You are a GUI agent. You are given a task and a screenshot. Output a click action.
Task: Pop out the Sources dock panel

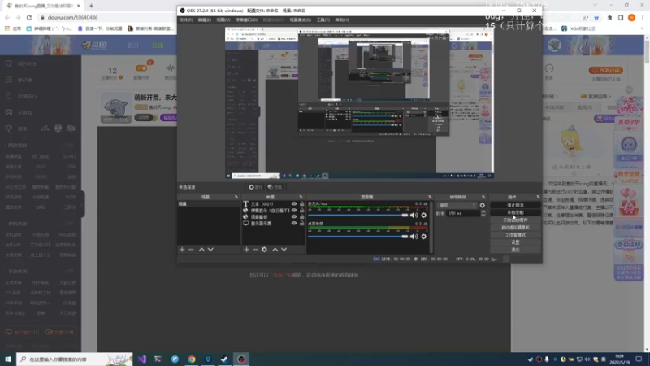coord(301,197)
